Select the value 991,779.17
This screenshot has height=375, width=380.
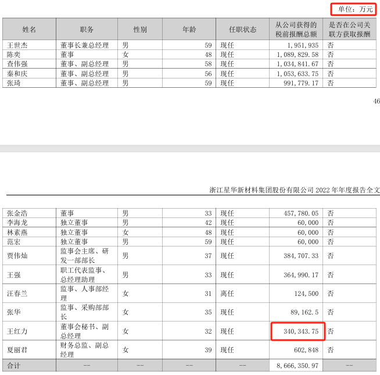coord(301,83)
